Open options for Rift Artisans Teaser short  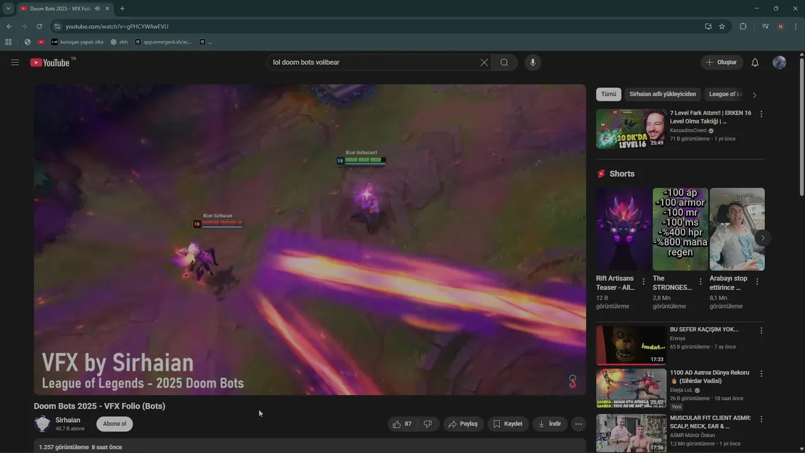[643, 282]
